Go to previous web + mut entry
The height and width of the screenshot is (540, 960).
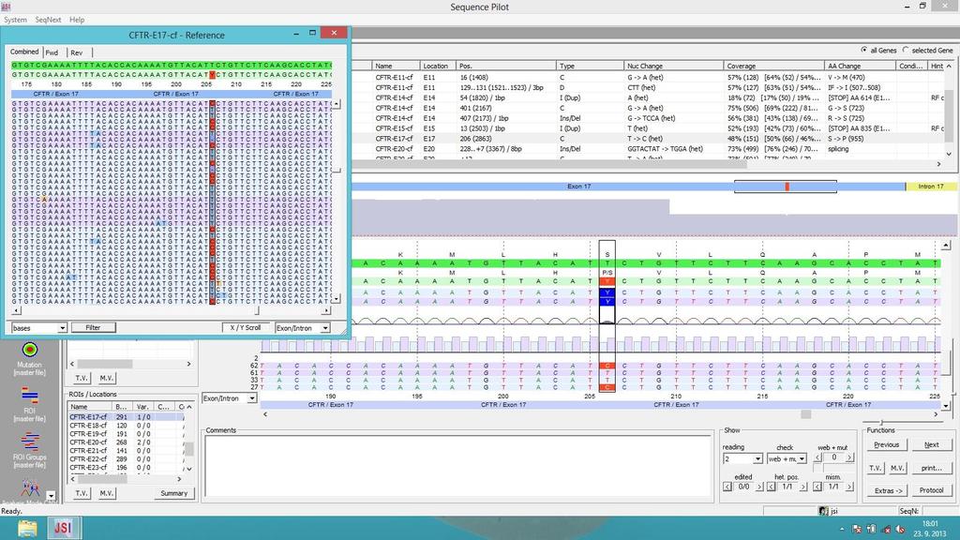click(x=817, y=457)
